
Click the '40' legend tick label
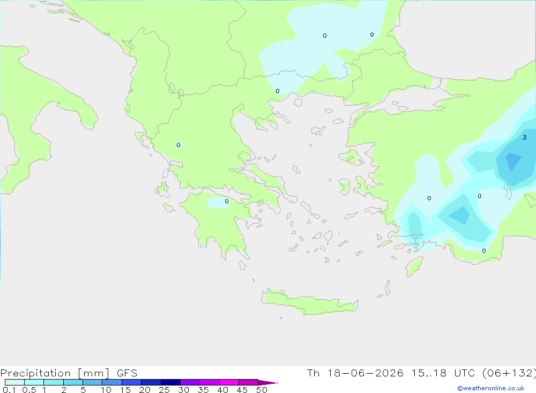tap(223, 390)
